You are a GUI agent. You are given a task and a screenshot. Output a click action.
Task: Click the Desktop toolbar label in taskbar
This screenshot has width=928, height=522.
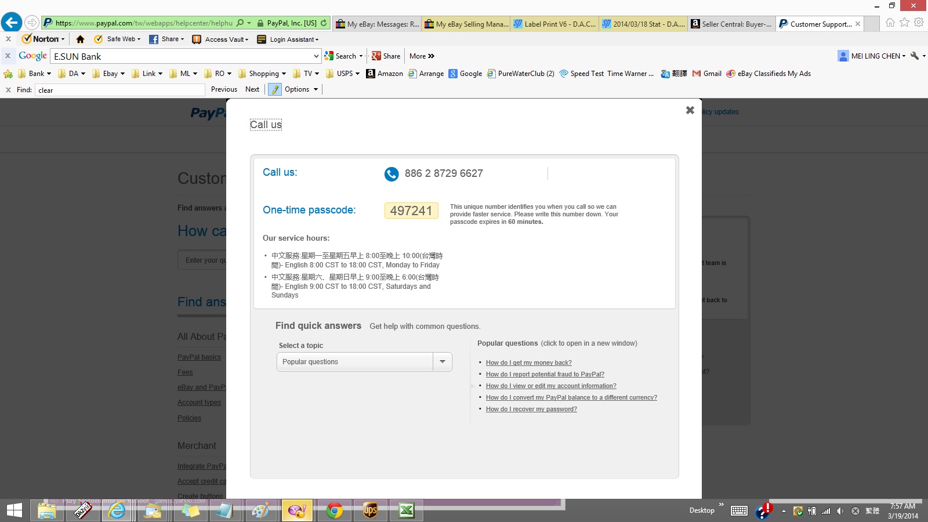pos(702,510)
